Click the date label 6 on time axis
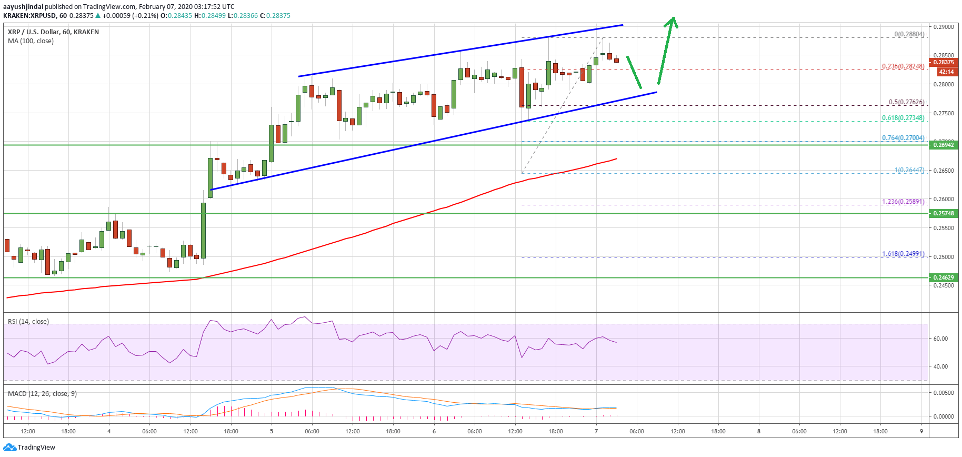Viewport: 962px width, 457px height. coord(434,431)
